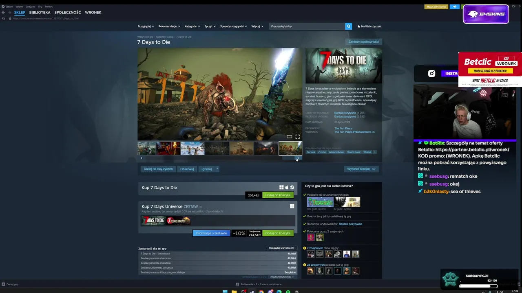Click the SteamOS platform icon

pos(292,188)
